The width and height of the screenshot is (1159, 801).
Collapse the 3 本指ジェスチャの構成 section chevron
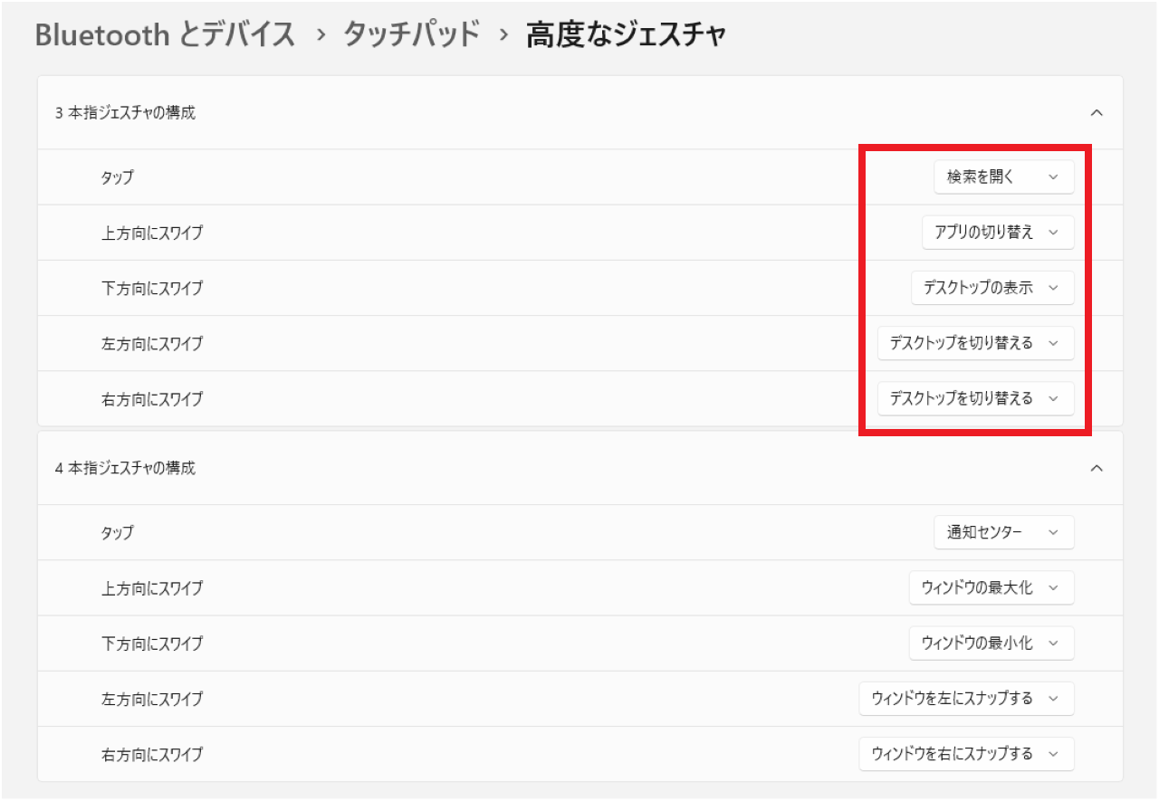pyautogui.click(x=1097, y=113)
